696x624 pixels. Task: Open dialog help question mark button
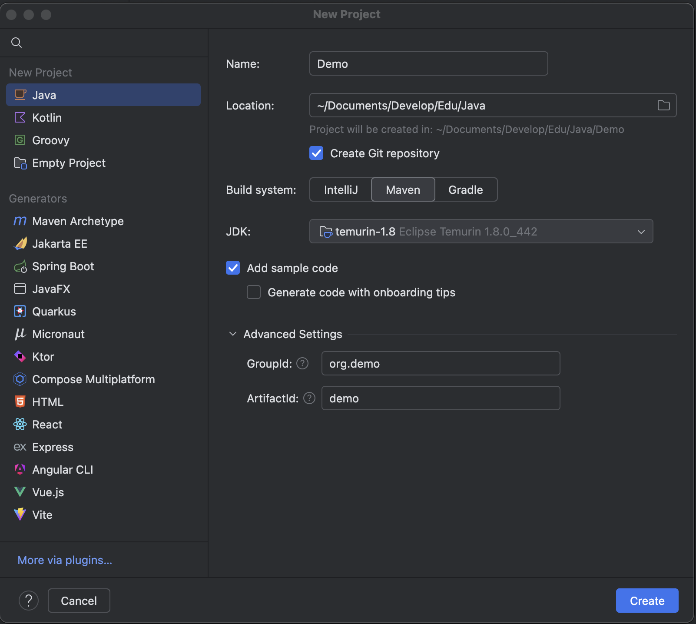(29, 601)
